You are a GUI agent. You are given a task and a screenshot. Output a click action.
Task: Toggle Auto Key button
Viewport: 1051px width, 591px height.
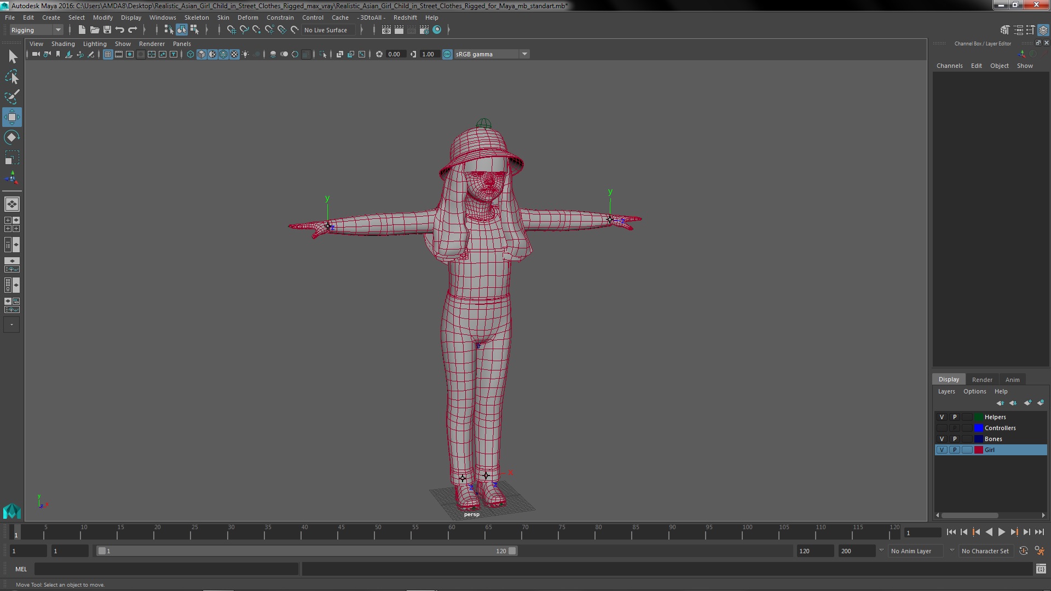1023,551
